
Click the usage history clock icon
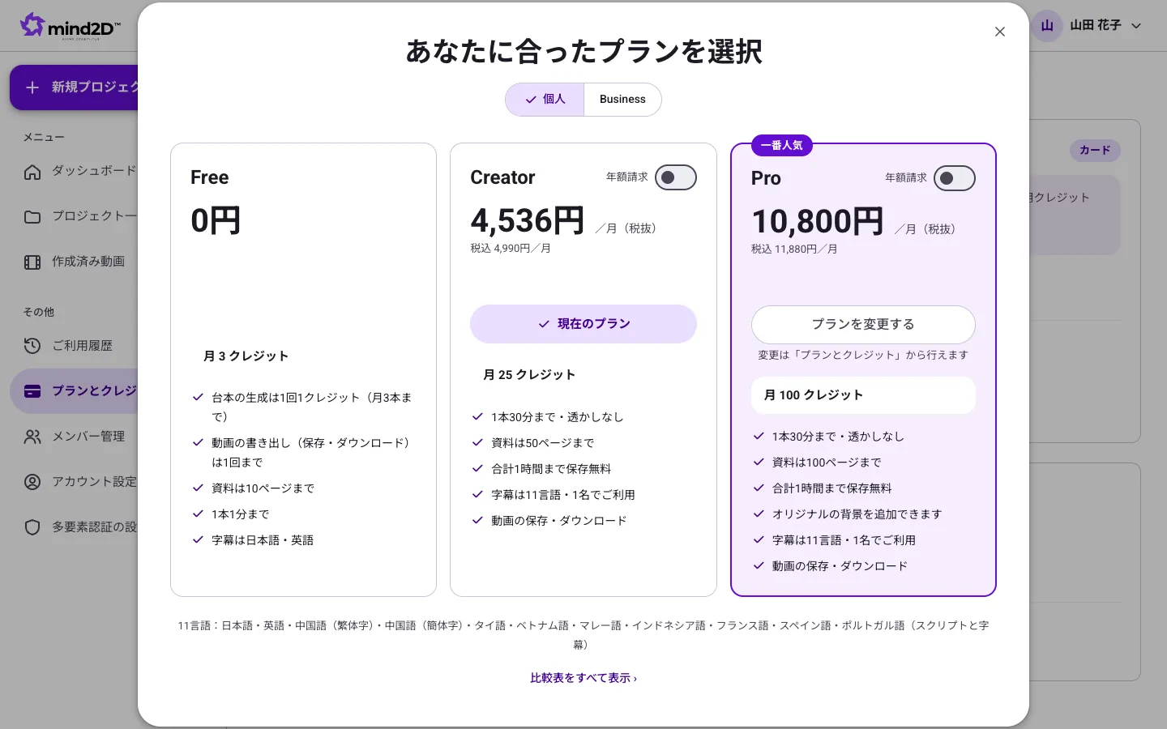click(x=32, y=347)
